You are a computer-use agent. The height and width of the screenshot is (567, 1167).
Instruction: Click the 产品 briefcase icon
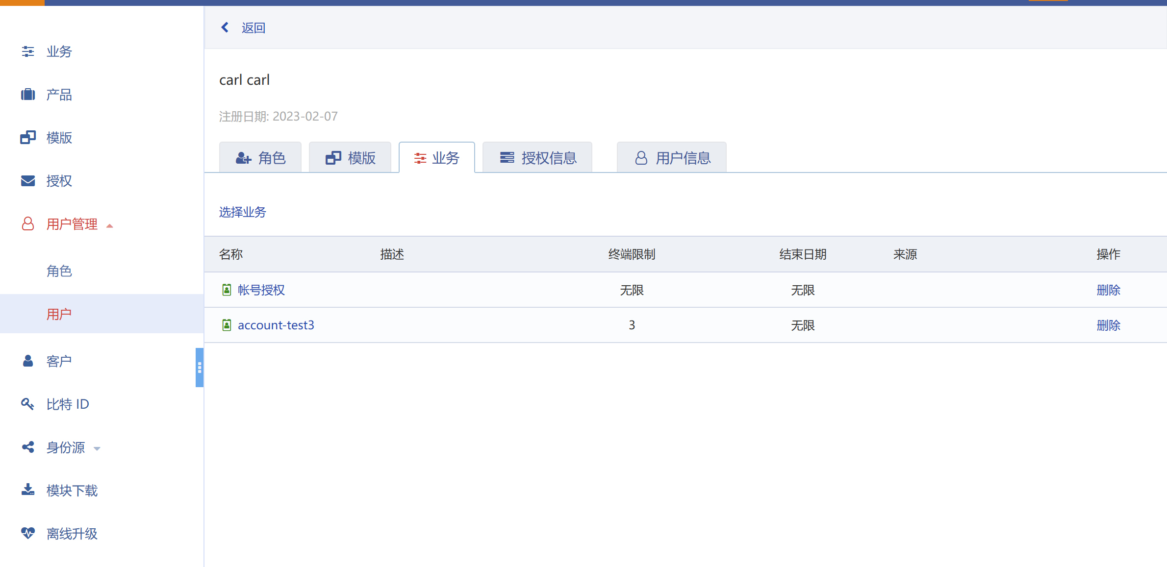click(28, 94)
